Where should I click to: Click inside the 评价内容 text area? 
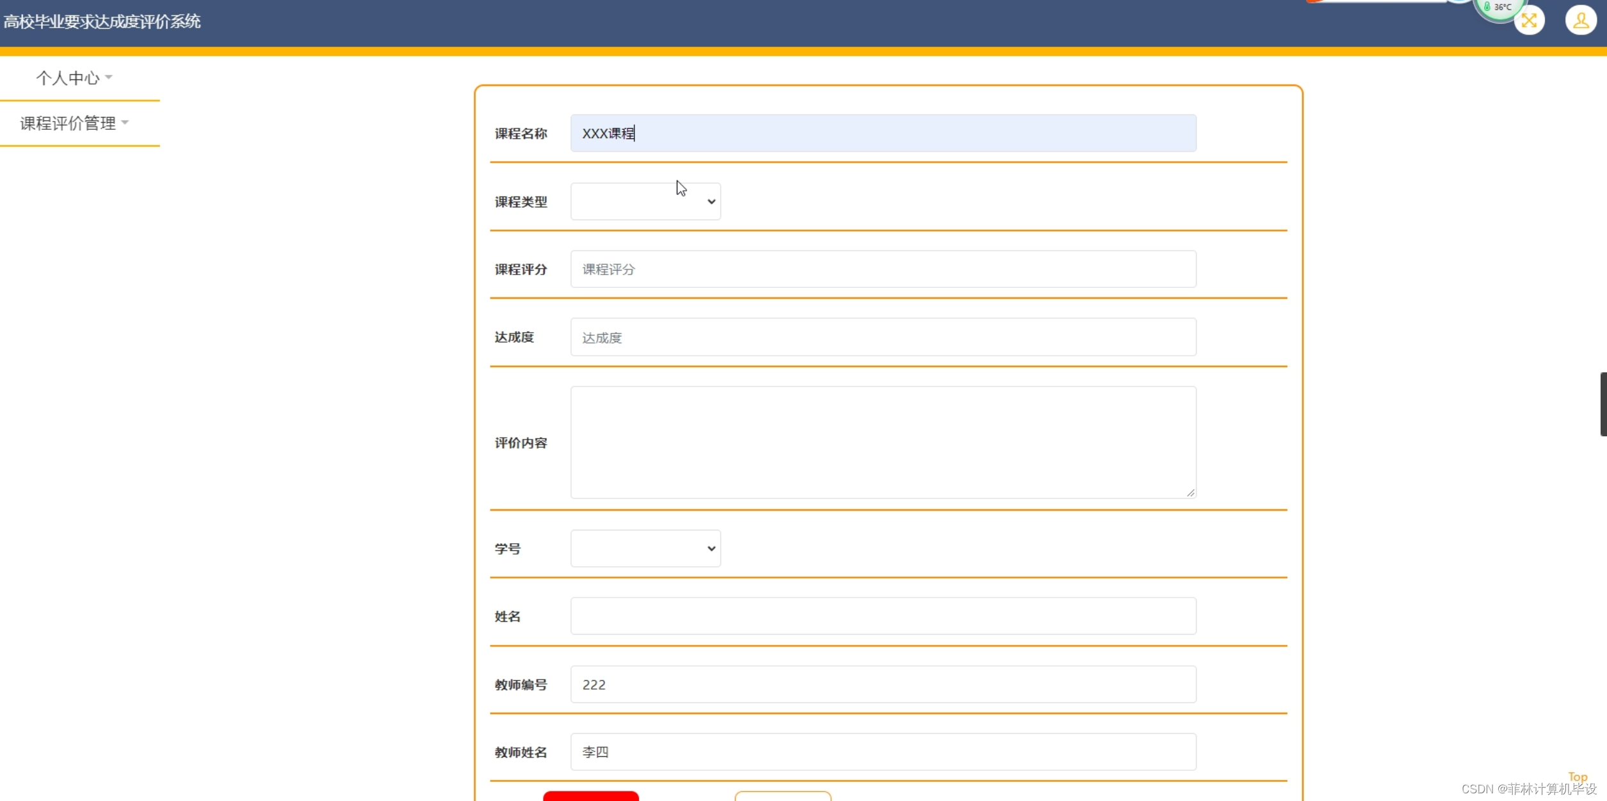coord(883,442)
